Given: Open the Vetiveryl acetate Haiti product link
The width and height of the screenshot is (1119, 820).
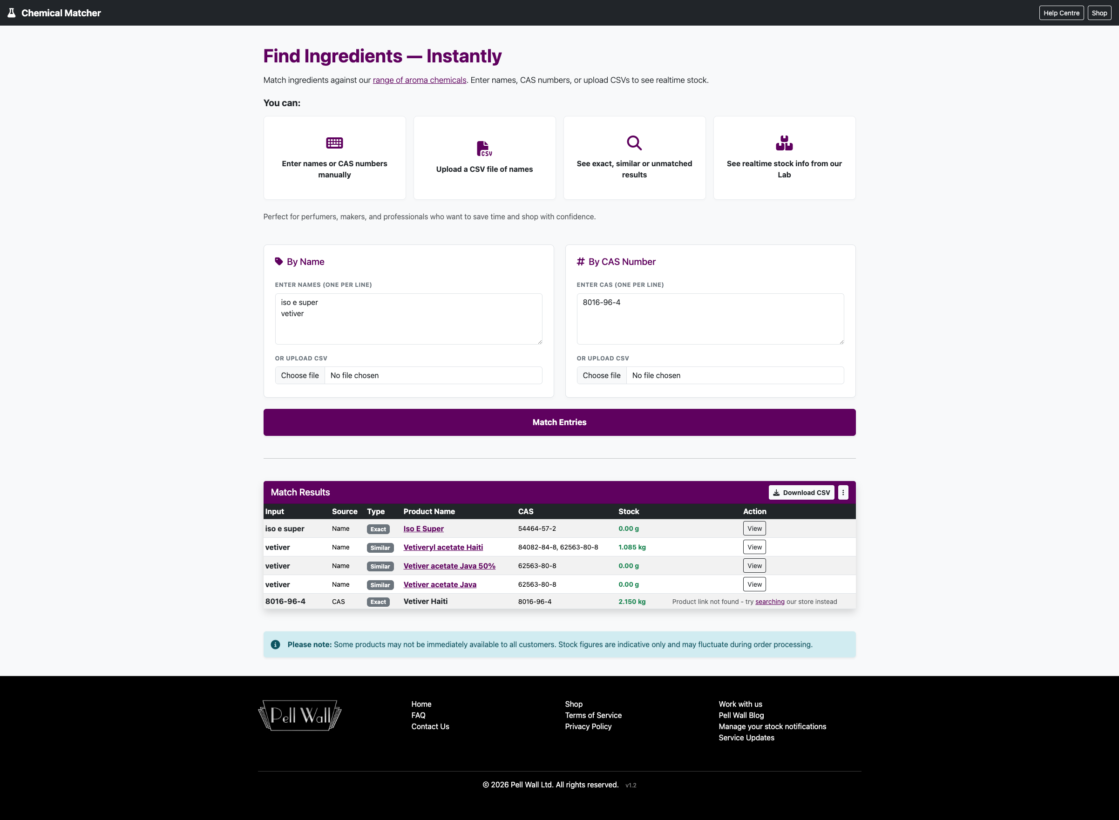Looking at the screenshot, I should (x=443, y=547).
